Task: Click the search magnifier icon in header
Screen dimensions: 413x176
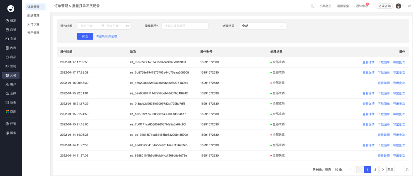Action: (312, 6)
